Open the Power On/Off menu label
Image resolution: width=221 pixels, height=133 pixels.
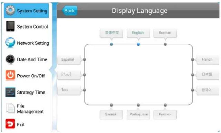click(x=31, y=76)
